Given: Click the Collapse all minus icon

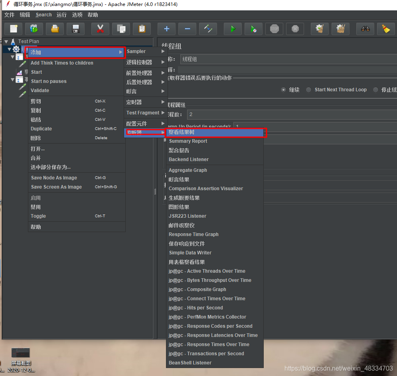Looking at the screenshot, I should pyautogui.click(x=188, y=29).
